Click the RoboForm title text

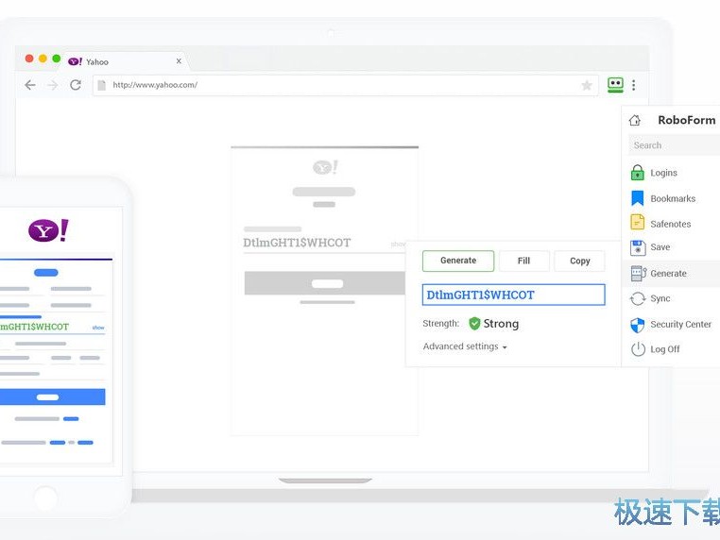(x=687, y=120)
